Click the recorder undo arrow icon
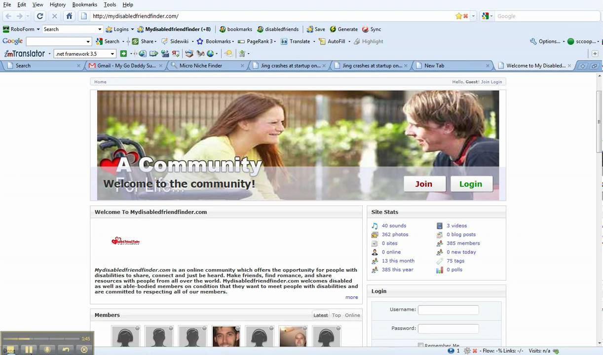Screen dimensions: 603x355 [x=66, y=350]
